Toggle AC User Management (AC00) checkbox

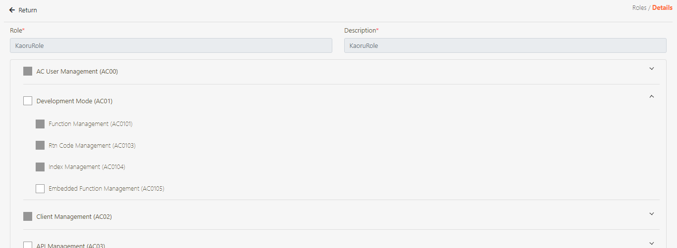coord(28,72)
